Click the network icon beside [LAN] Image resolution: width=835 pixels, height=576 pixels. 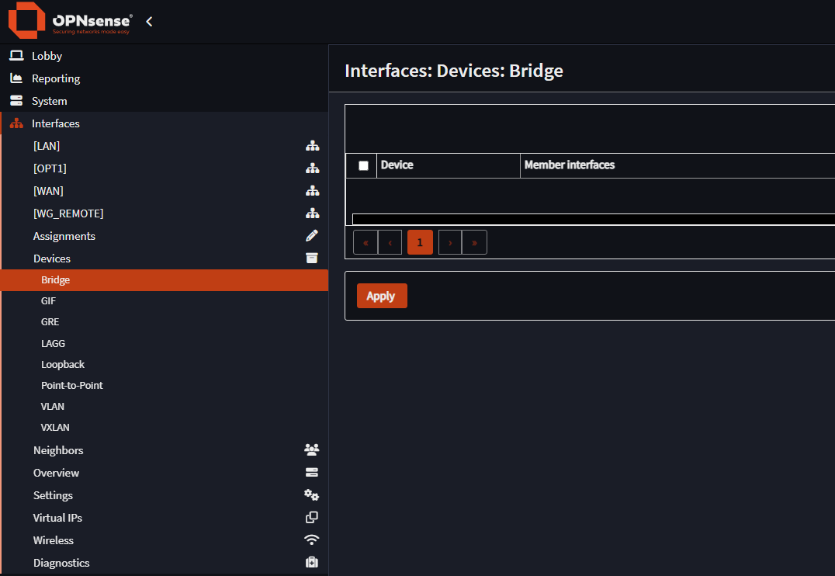point(313,145)
